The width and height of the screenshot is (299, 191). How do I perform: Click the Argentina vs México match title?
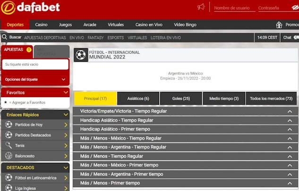tap(185, 73)
